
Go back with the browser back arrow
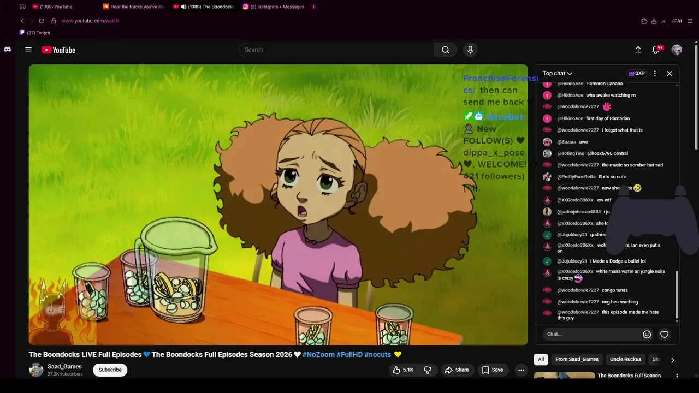[22, 21]
